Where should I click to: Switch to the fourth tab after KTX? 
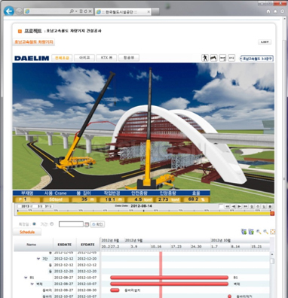129,58
